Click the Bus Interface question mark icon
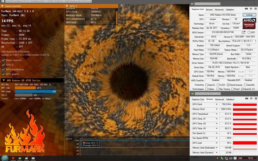This screenshot has height=161, width=258. pos(255,41)
